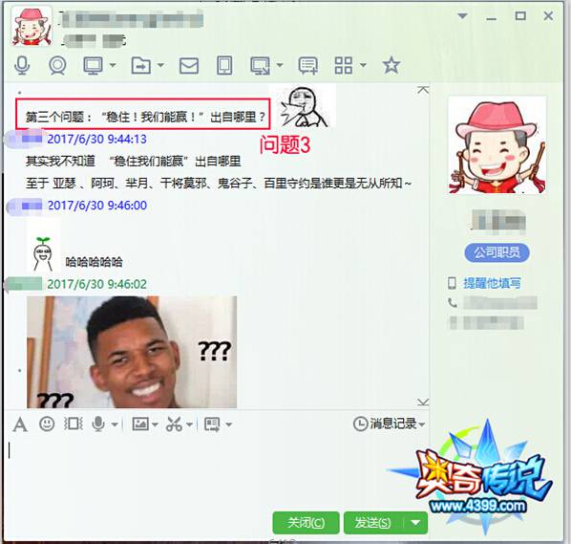Record voice message microphone icon
Screen dimensions: 571x544
click(x=98, y=424)
